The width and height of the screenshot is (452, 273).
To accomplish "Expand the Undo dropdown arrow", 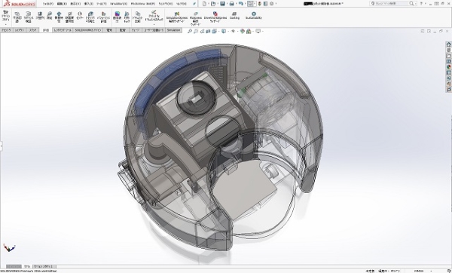I will click(x=246, y=4).
